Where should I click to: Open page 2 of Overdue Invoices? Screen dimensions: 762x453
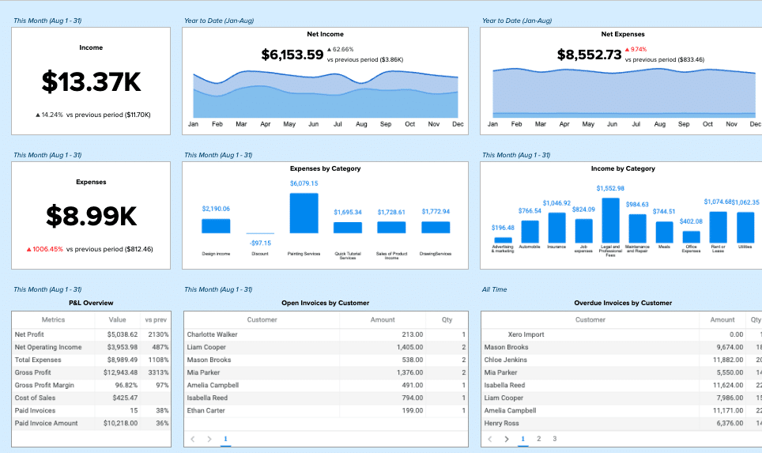coord(538,439)
